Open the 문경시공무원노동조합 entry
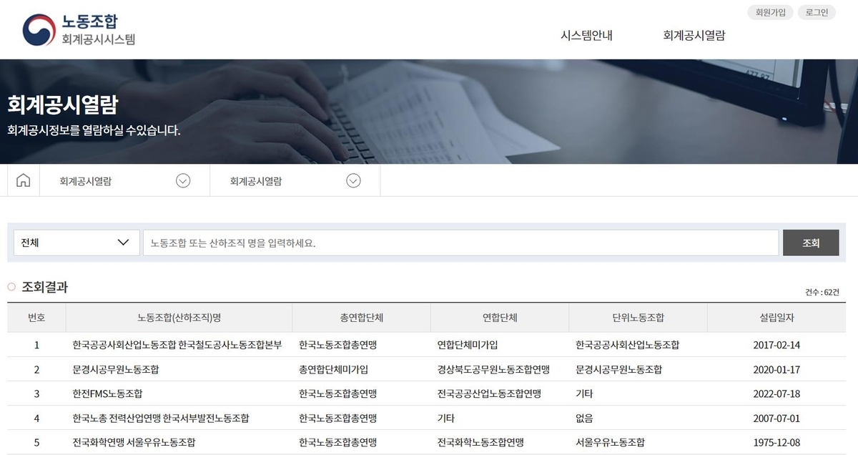This screenshot has width=858, height=455. (x=115, y=369)
